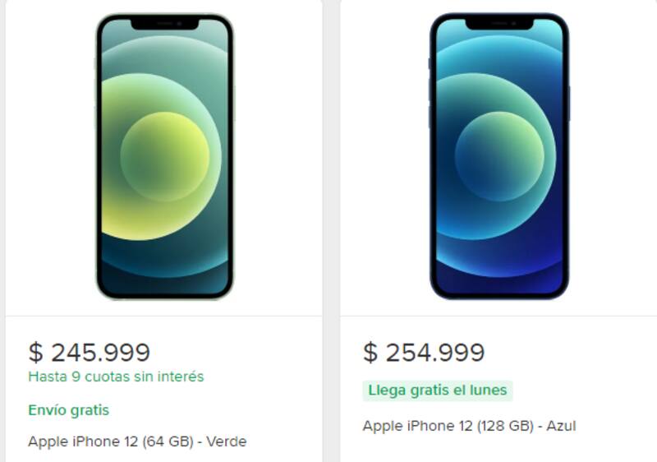Click "(128 GB)" in the blue iPhone title
657x462 pixels.
pyautogui.click(x=504, y=426)
